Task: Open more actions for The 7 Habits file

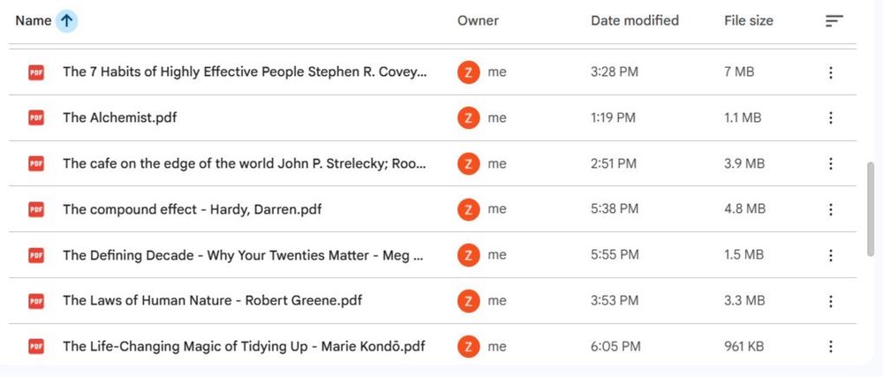Action: [830, 72]
